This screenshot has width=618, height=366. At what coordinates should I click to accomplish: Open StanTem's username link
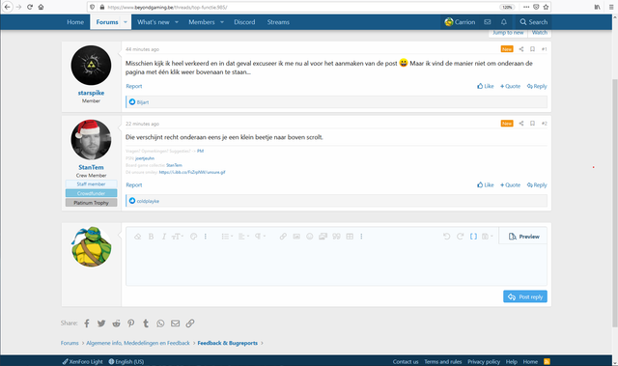[x=91, y=167]
